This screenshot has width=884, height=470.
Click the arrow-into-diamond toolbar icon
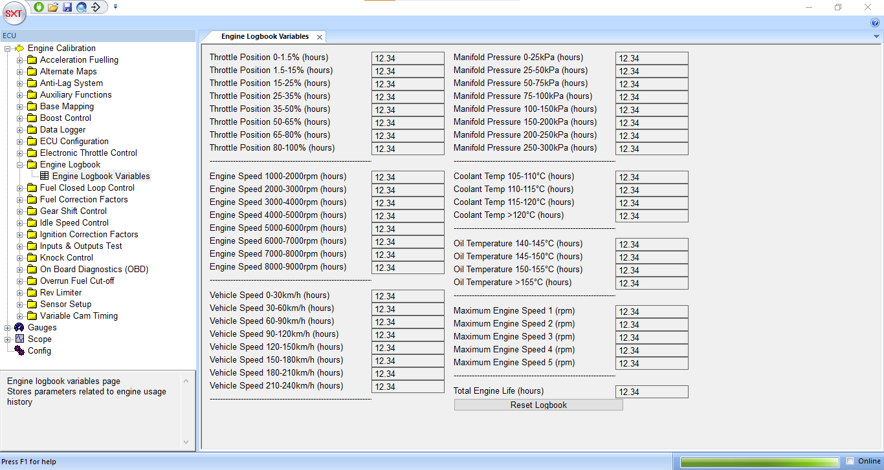tap(96, 7)
